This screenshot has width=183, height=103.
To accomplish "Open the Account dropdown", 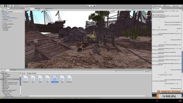I will (160, 6).
